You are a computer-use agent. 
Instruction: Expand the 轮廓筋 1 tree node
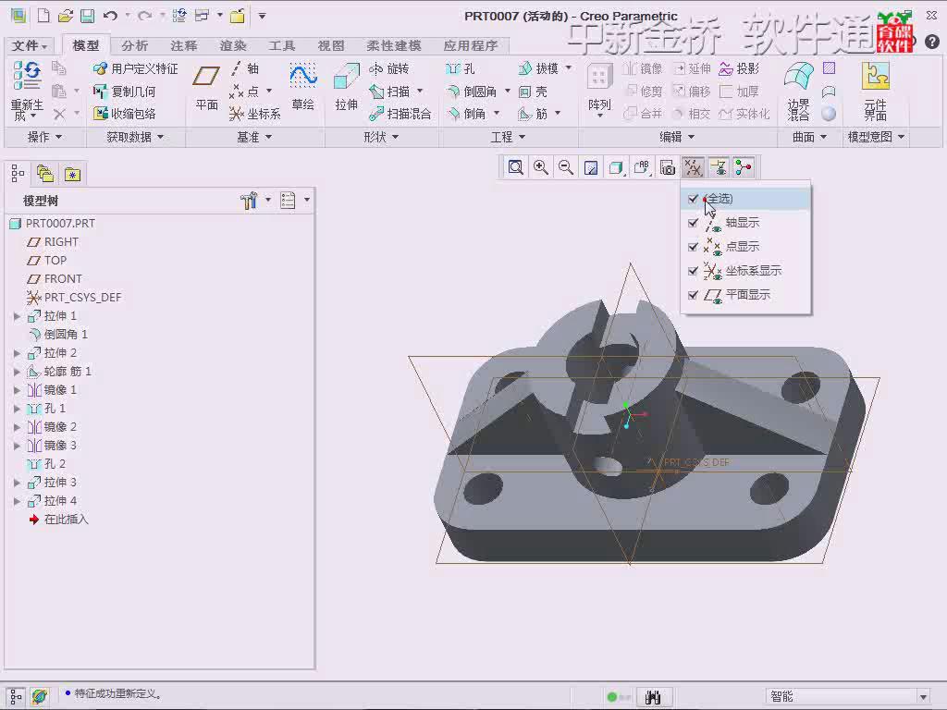pos(17,372)
